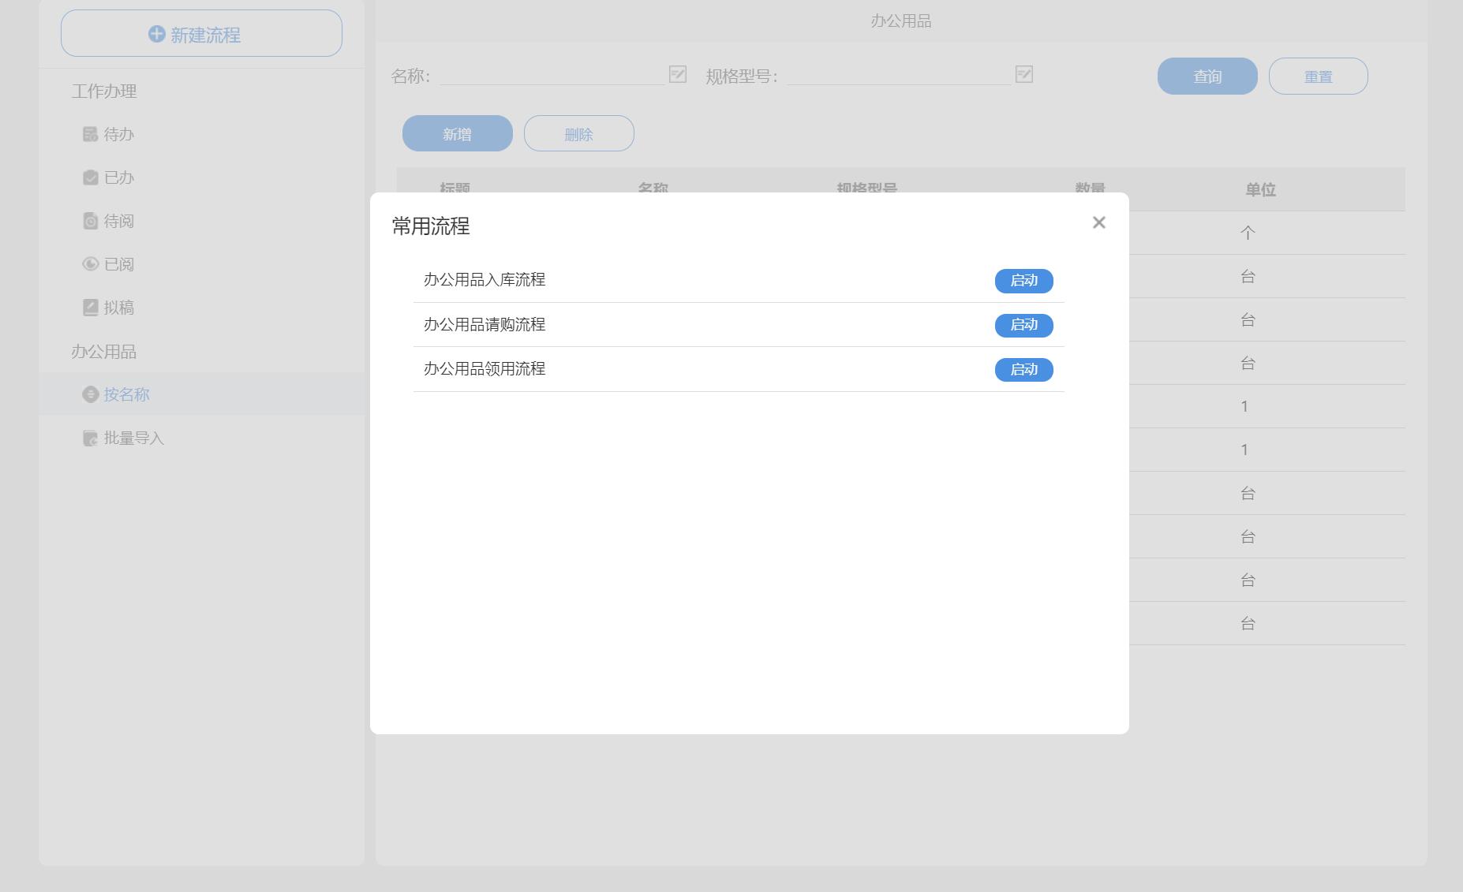Click the plus icon on 新建流程

[x=156, y=34]
